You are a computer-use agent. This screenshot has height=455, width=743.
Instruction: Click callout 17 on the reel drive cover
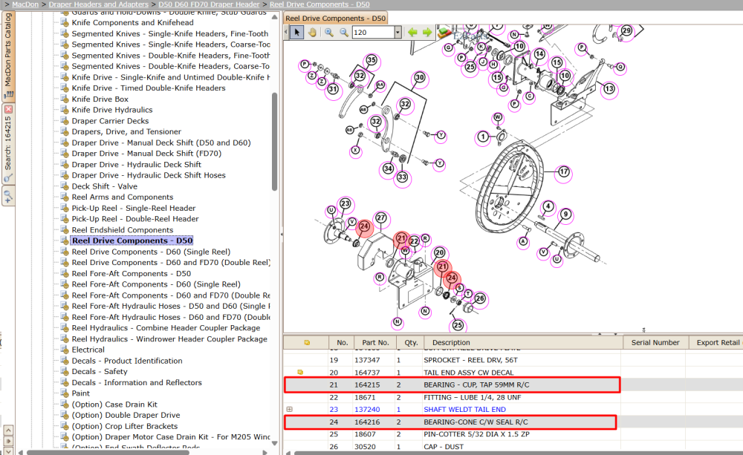click(x=563, y=172)
